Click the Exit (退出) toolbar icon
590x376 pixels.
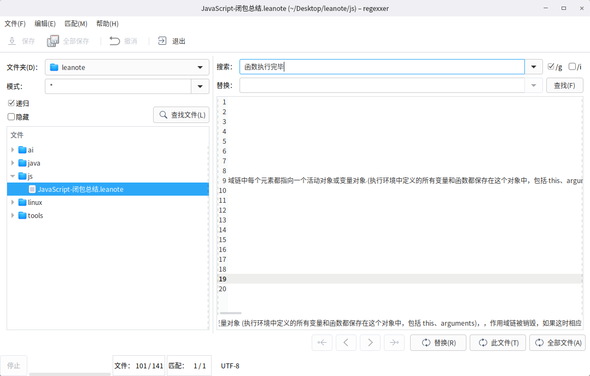162,41
